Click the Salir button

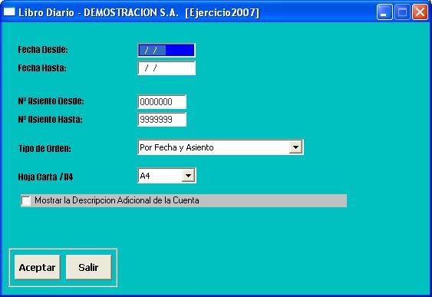[88, 267]
